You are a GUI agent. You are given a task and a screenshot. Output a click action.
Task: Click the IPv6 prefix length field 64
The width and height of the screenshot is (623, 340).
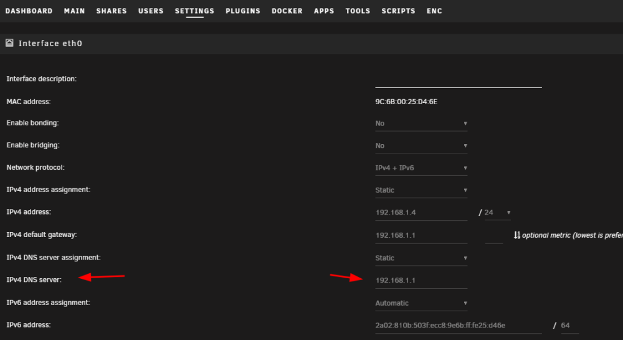click(x=570, y=326)
